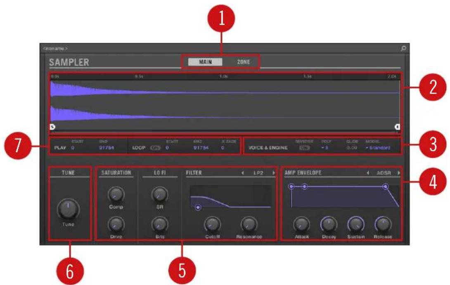The image size is (450, 285).
Task: Open the POLY voices dropdown
Action: (324, 148)
